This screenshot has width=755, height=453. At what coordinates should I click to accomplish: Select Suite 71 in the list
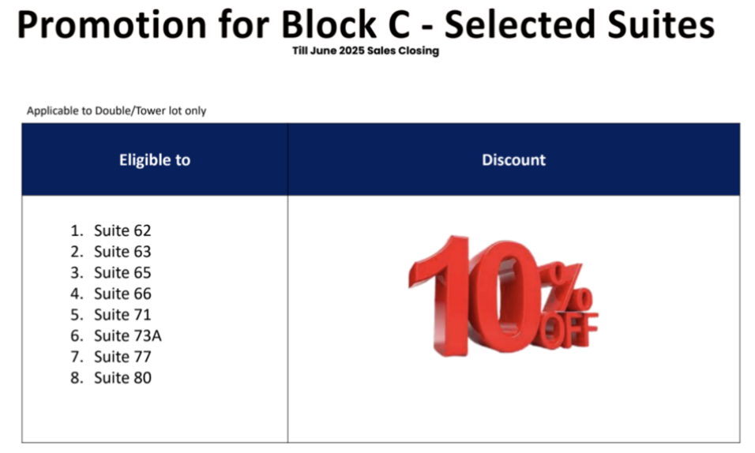[122, 315]
